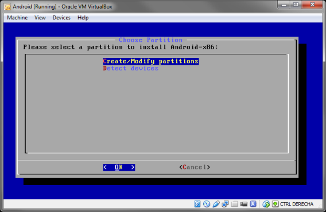Maximize the VirtualBox window
Screen dimensions: 326x212
[296, 5]
